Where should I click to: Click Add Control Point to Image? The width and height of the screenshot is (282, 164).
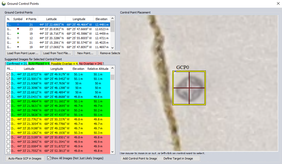coord(139,158)
